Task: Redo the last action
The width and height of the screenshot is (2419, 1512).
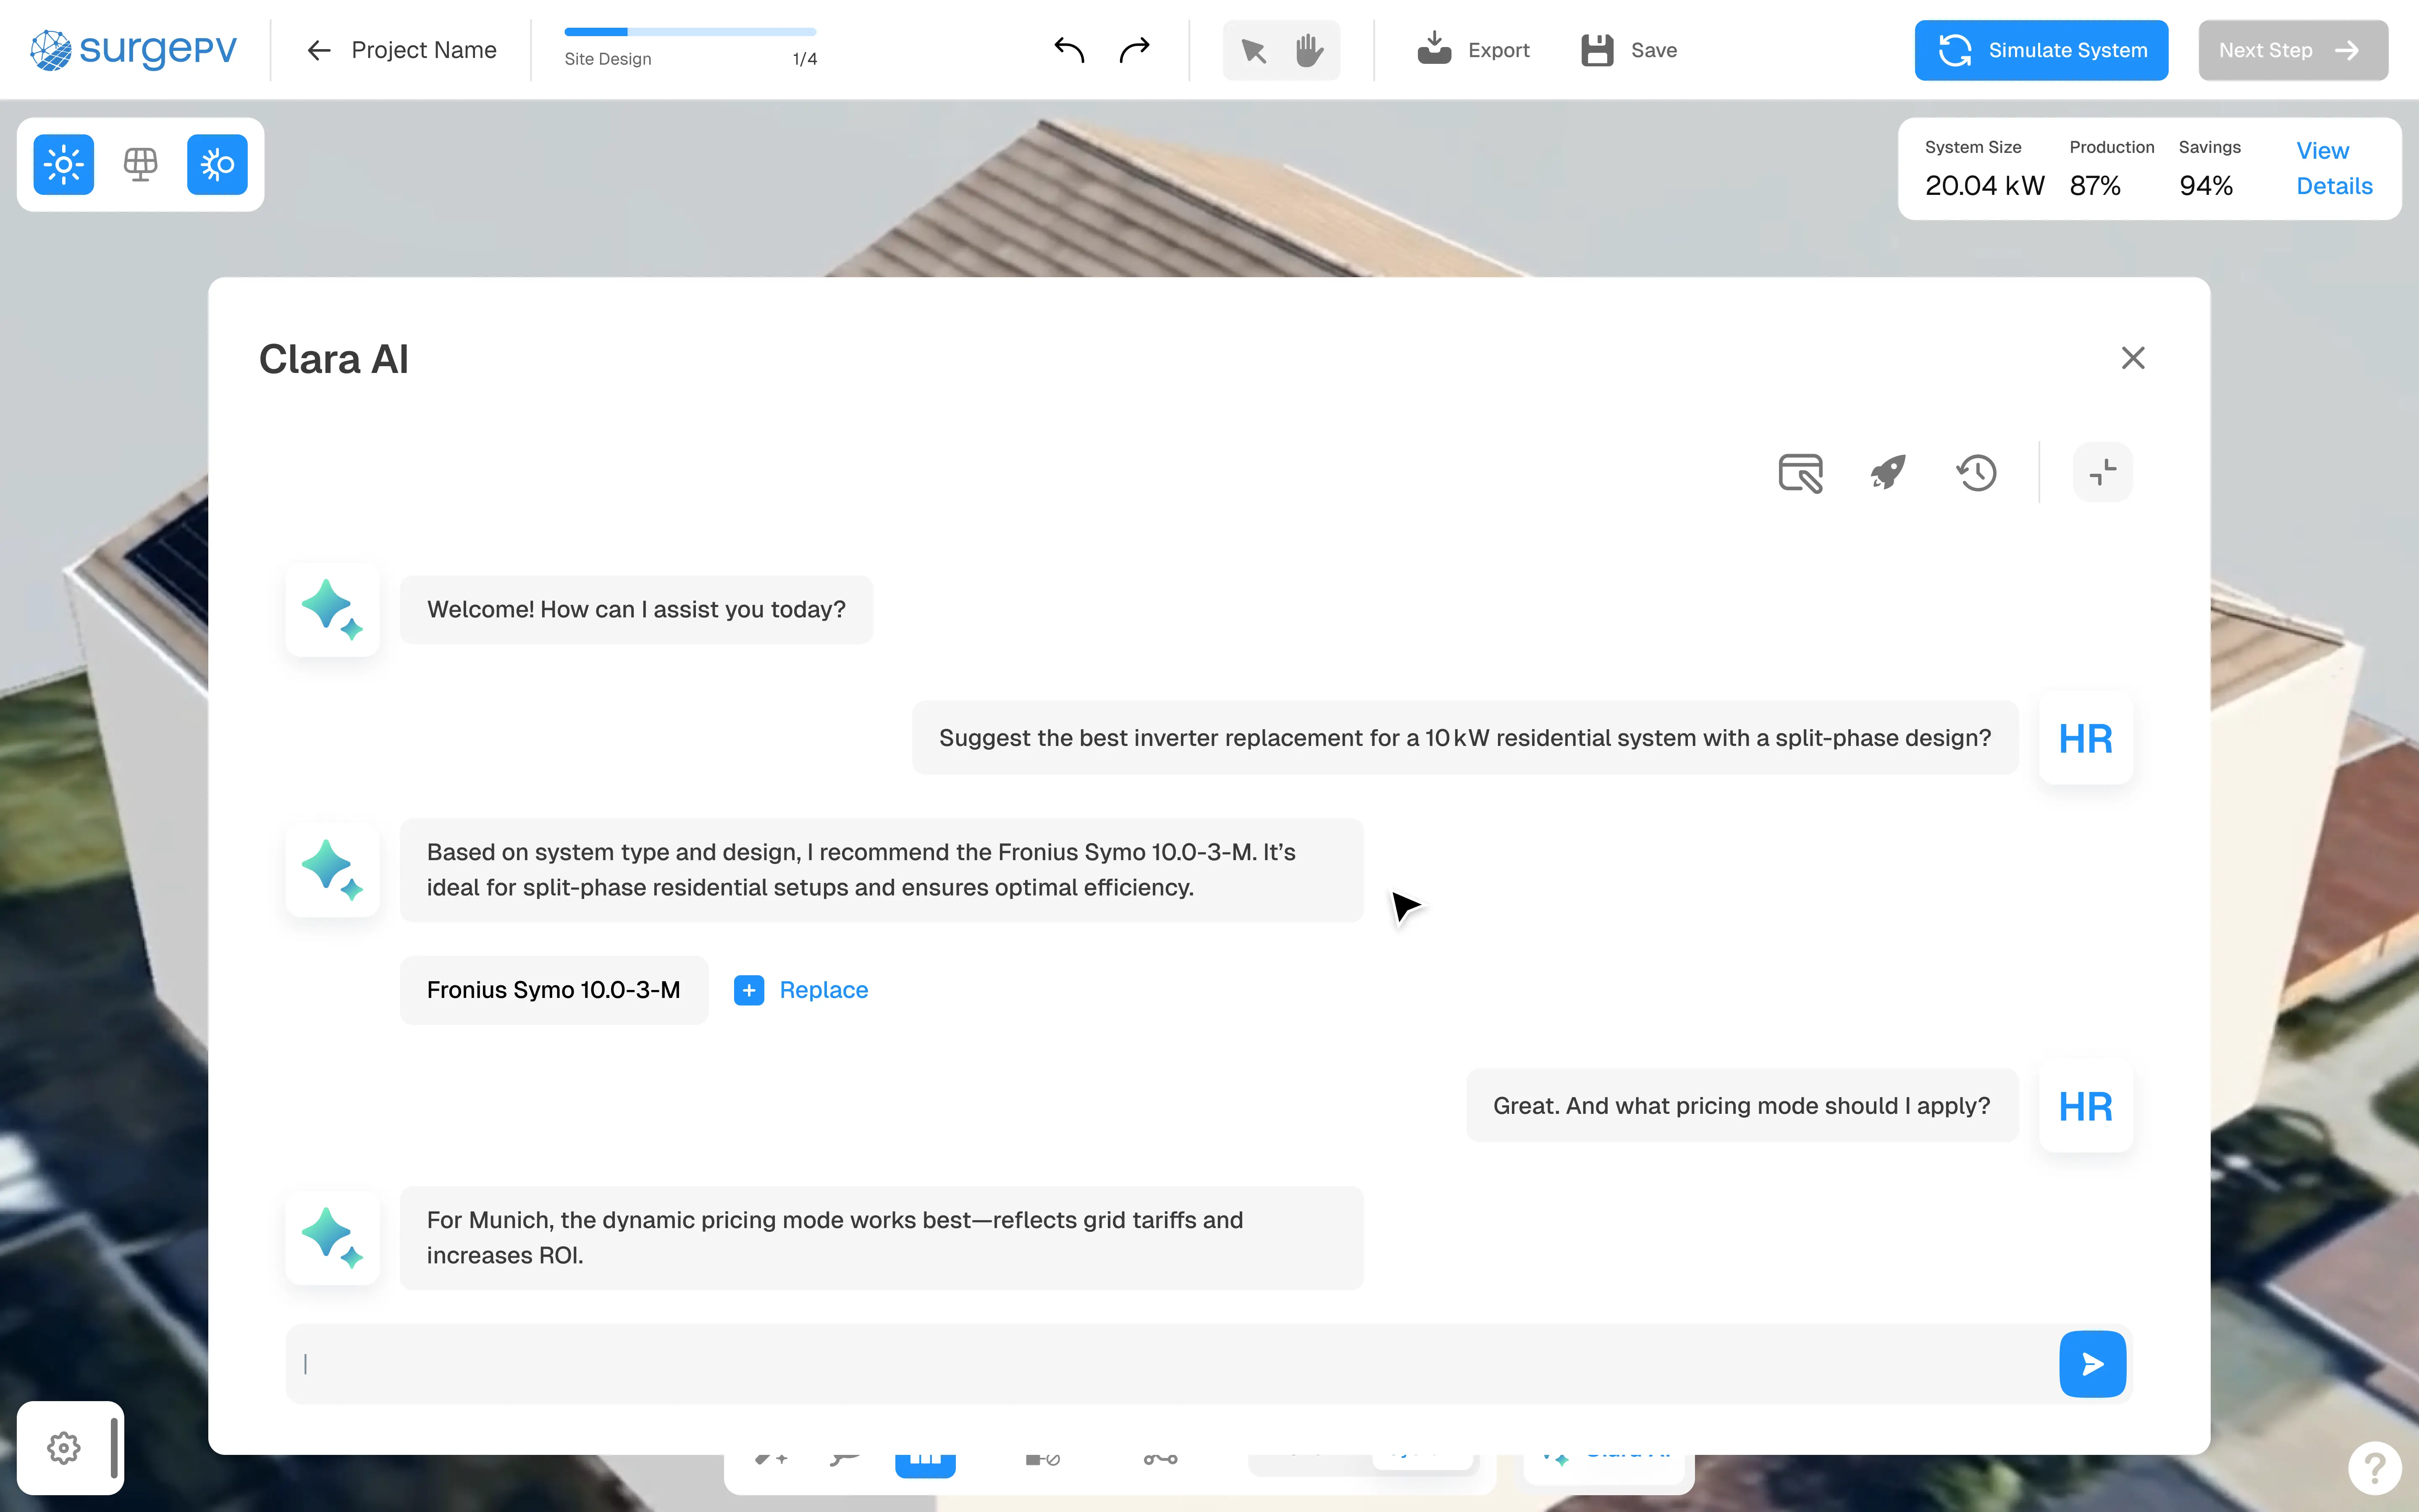Action: [x=1134, y=49]
